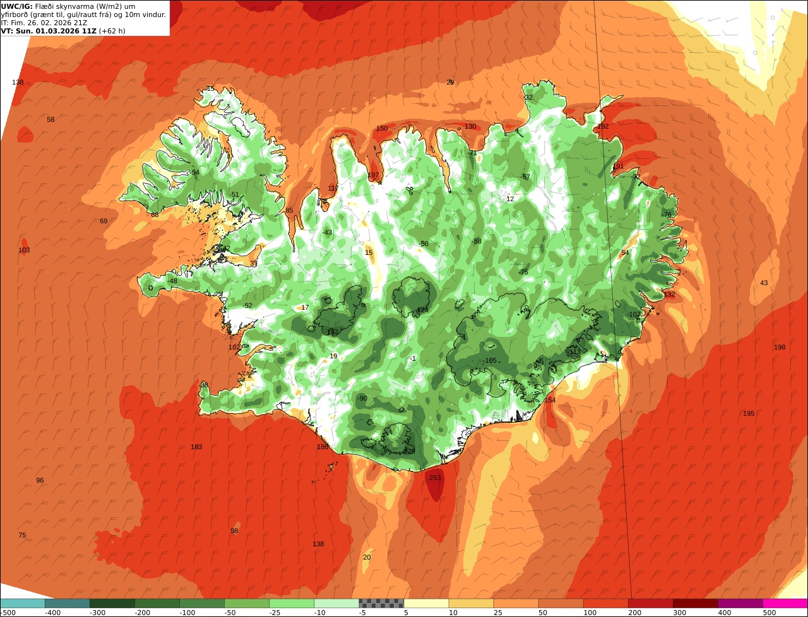Image resolution: width=808 pixels, height=617 pixels.
Task: Click the 69 value in the western ocean
Action: (x=104, y=221)
